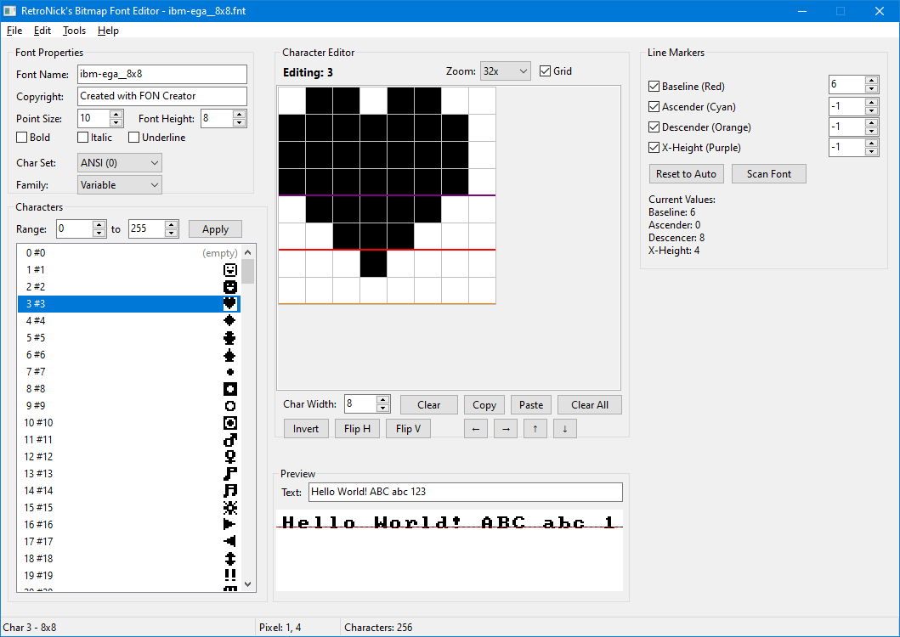Viewport: 900px width, 637px height.
Task: Select the smiley glyph in row 1 #1
Action: pyautogui.click(x=230, y=270)
